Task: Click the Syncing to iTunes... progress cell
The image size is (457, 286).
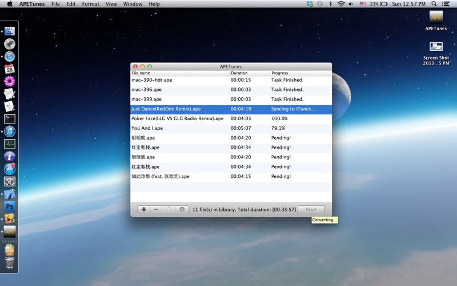Action: point(293,109)
